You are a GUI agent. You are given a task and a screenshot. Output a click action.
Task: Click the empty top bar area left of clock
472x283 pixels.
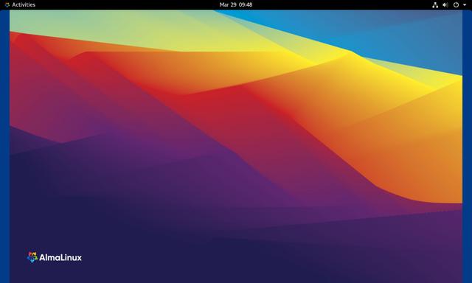point(126,5)
